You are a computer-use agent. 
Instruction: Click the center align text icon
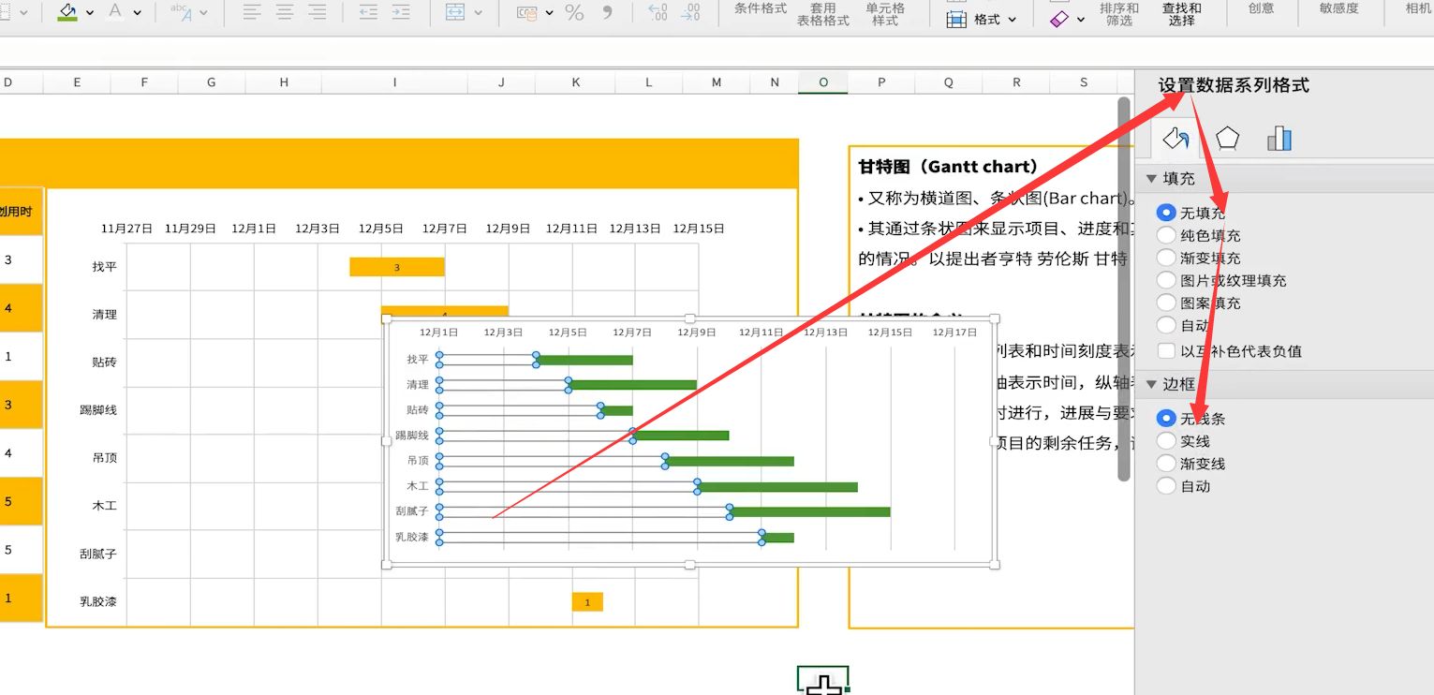(285, 12)
